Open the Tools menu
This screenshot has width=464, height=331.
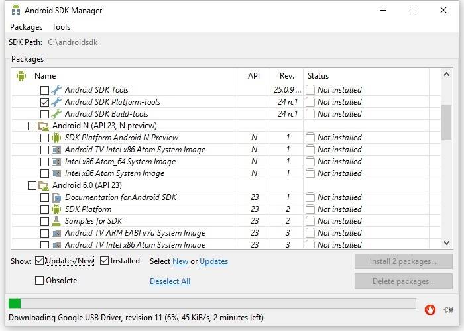pyautogui.click(x=61, y=27)
